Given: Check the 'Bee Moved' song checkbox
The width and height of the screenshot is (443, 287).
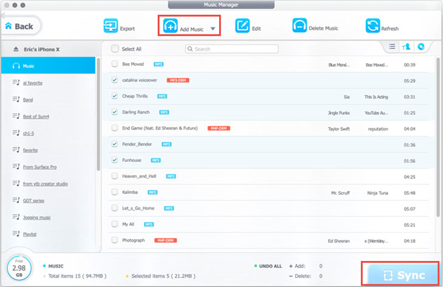Looking at the screenshot, I should (115, 64).
